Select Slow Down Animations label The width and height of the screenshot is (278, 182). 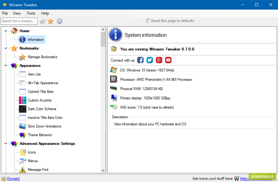(x=45, y=126)
